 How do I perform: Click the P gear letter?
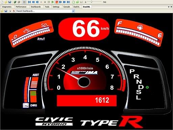coord(132,71)
